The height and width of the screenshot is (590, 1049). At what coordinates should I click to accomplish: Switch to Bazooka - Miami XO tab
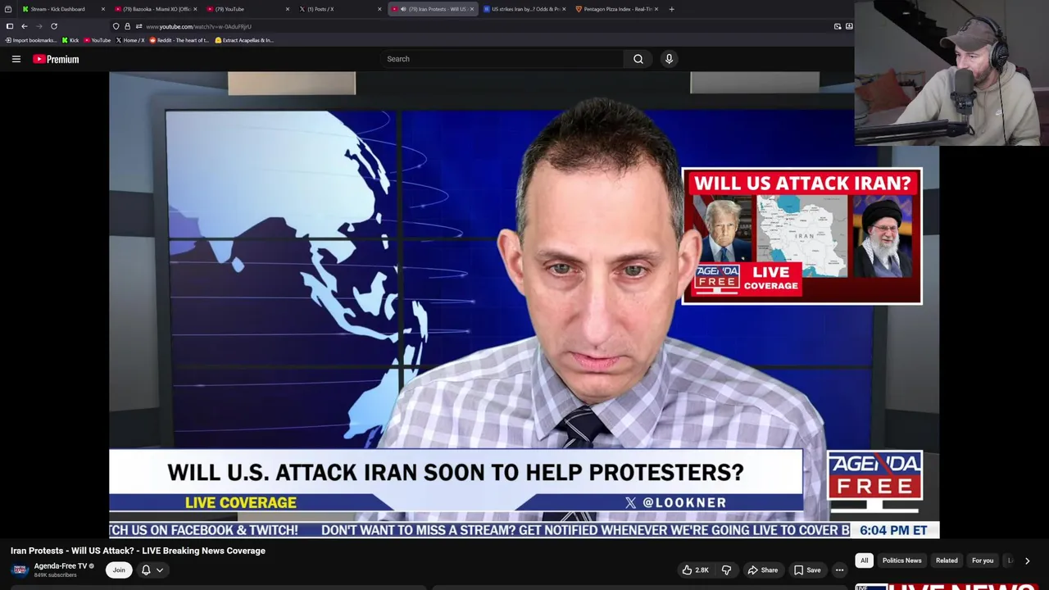pyautogui.click(x=156, y=9)
